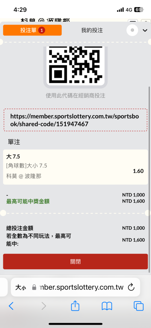Open Safari text size 大小 menu

click(x=21, y=287)
